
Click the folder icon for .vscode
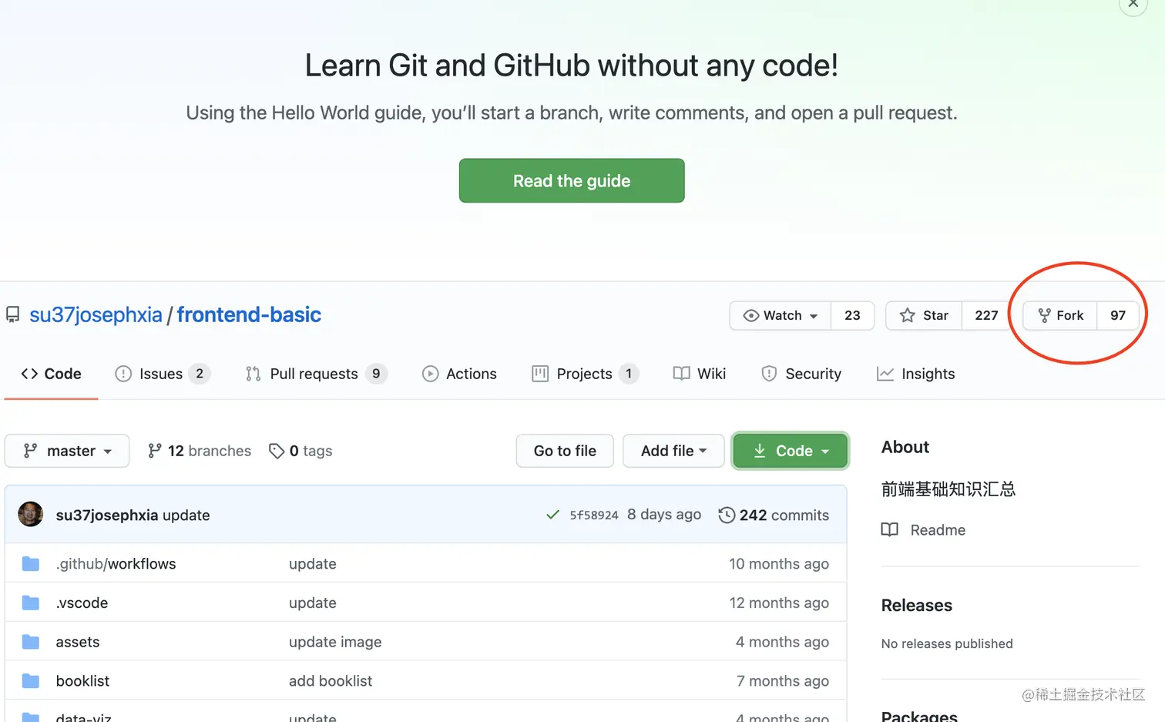(x=31, y=603)
